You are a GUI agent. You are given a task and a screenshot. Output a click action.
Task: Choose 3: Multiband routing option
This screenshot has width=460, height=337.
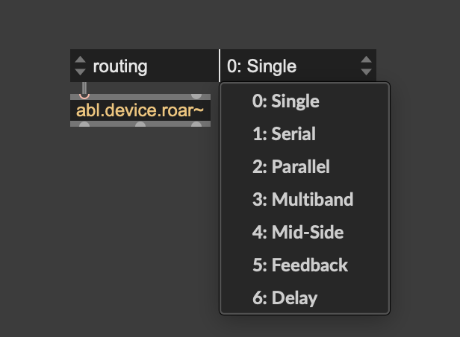pyautogui.click(x=302, y=200)
